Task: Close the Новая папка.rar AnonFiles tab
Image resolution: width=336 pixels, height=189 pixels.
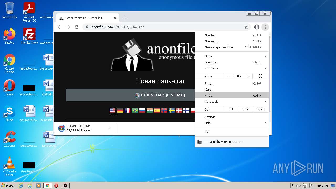Action: tap(115, 18)
